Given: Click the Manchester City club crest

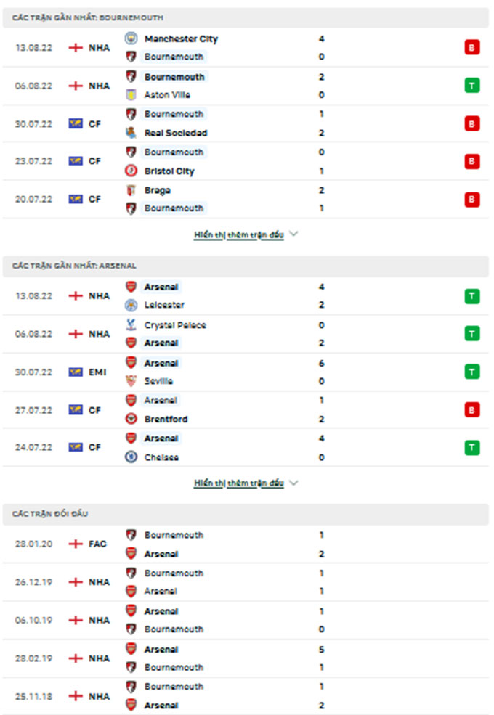Looking at the screenshot, I should tap(131, 38).
